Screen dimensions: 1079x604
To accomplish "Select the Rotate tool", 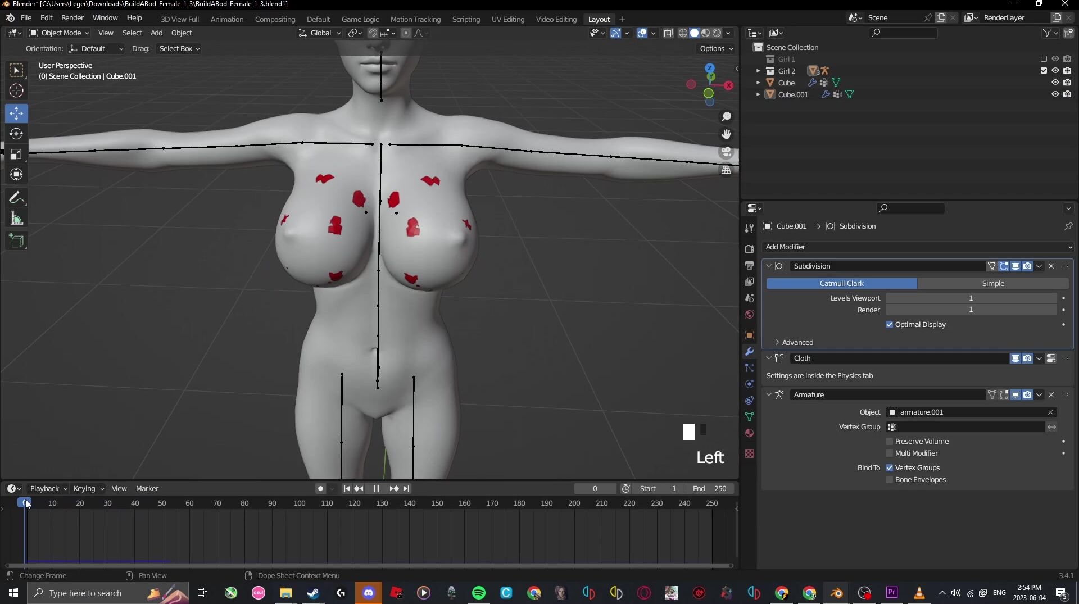I will tap(16, 134).
